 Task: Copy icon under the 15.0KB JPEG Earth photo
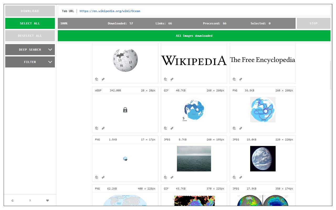(234, 177)
